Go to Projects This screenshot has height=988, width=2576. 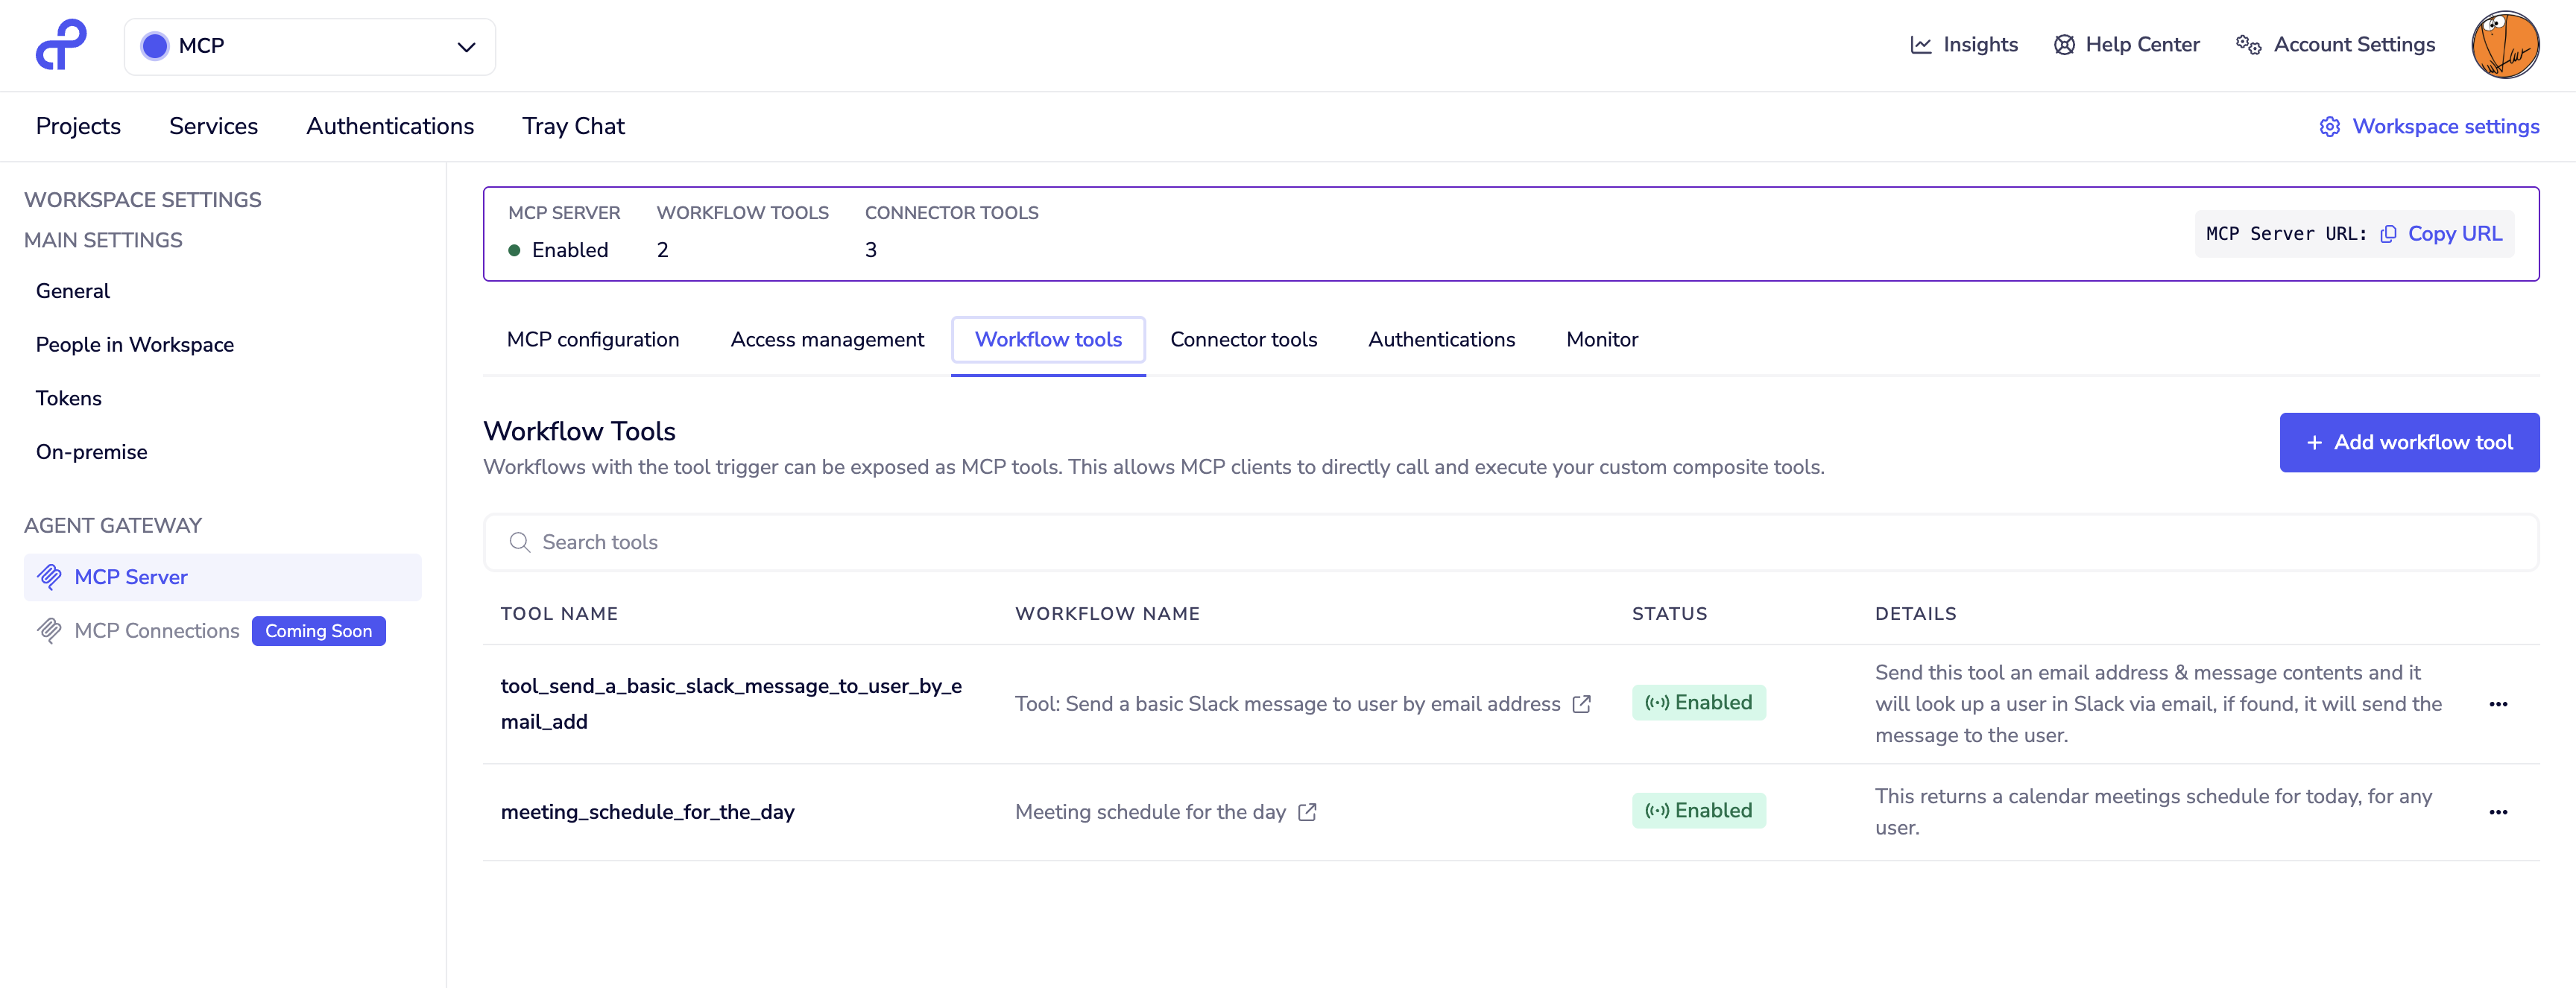click(x=78, y=126)
